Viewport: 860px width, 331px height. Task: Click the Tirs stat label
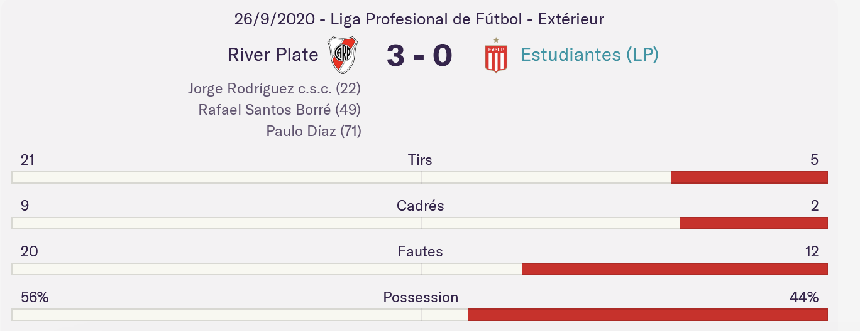pyautogui.click(x=420, y=160)
